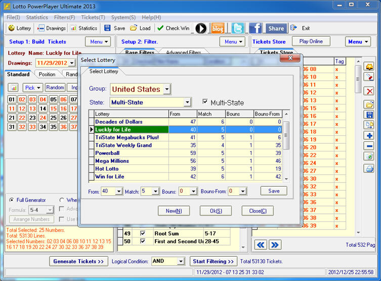Click the Lottery toolbar icon
Viewport: 381px width, 281px height.
click(x=11, y=28)
